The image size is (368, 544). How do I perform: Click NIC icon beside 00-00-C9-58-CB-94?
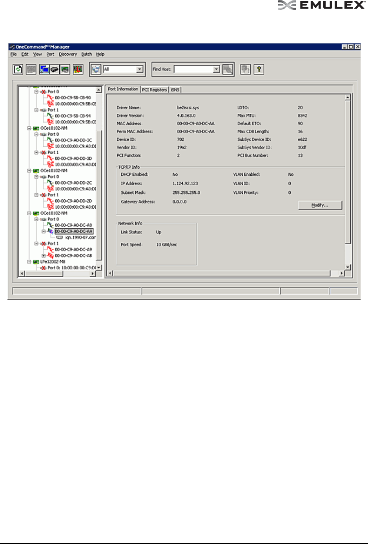50,116
